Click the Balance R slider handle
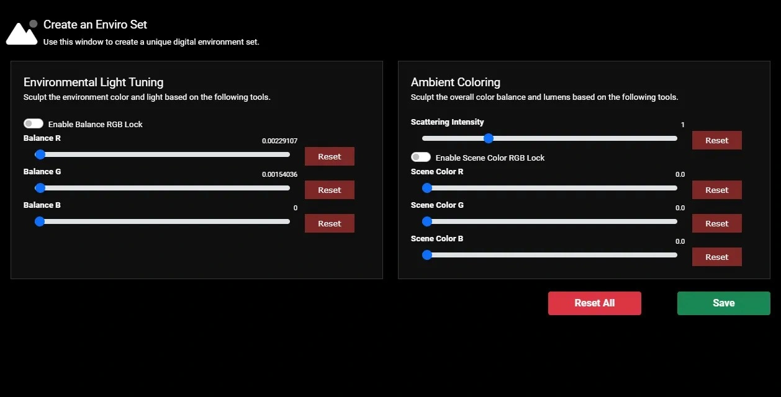Image resolution: width=781 pixels, height=397 pixels. pos(40,154)
